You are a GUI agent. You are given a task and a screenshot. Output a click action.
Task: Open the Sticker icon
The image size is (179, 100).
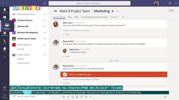point(81,97)
